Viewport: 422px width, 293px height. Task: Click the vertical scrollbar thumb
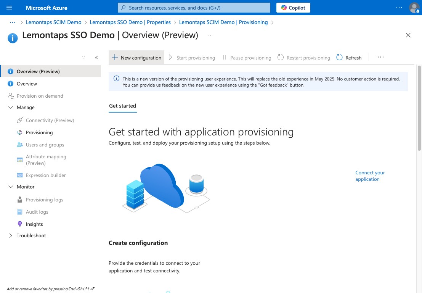click(x=419, y=108)
